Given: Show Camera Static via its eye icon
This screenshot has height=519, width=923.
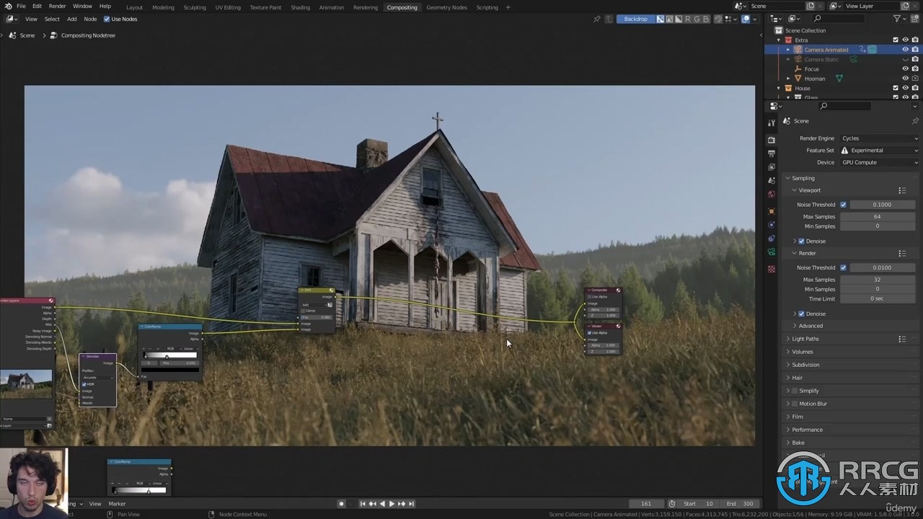Looking at the screenshot, I should [906, 59].
